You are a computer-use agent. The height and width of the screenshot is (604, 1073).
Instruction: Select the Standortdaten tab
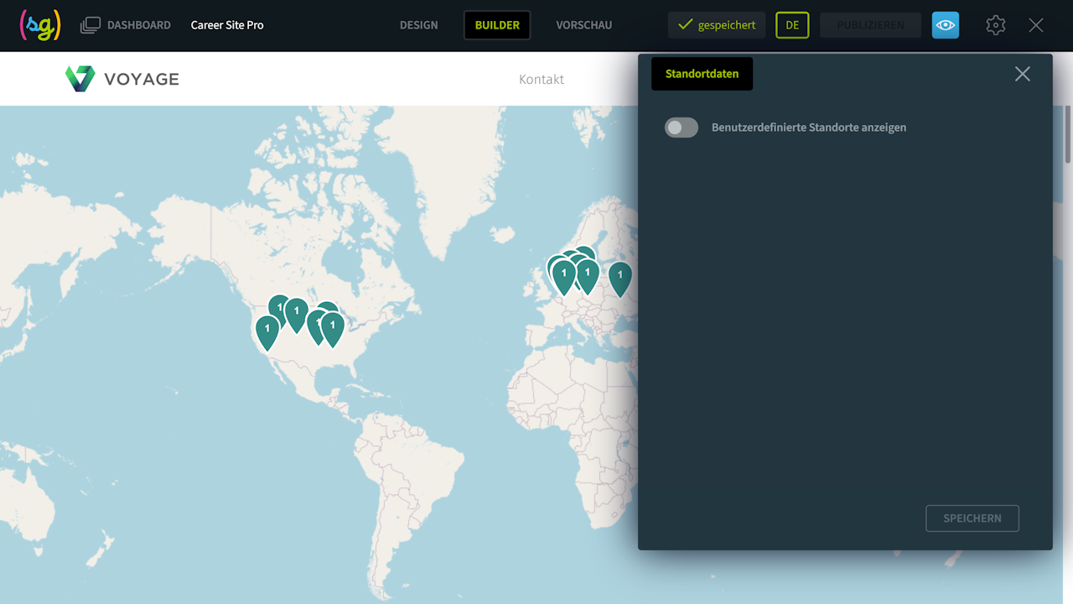point(702,74)
